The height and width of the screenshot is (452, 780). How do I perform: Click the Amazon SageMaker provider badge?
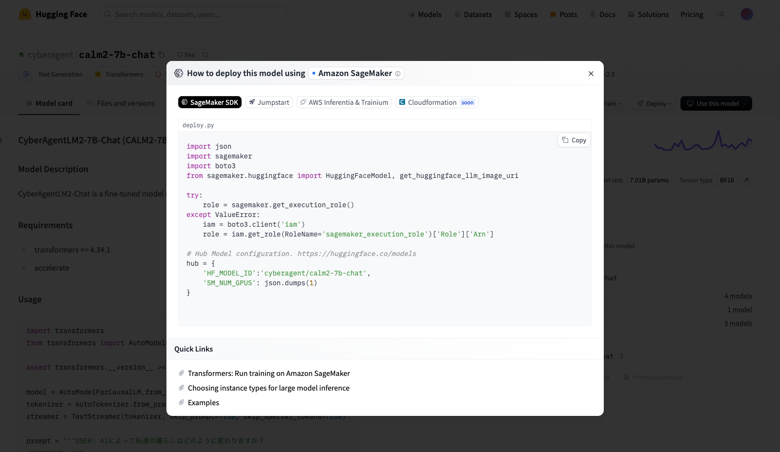pyautogui.click(x=356, y=74)
